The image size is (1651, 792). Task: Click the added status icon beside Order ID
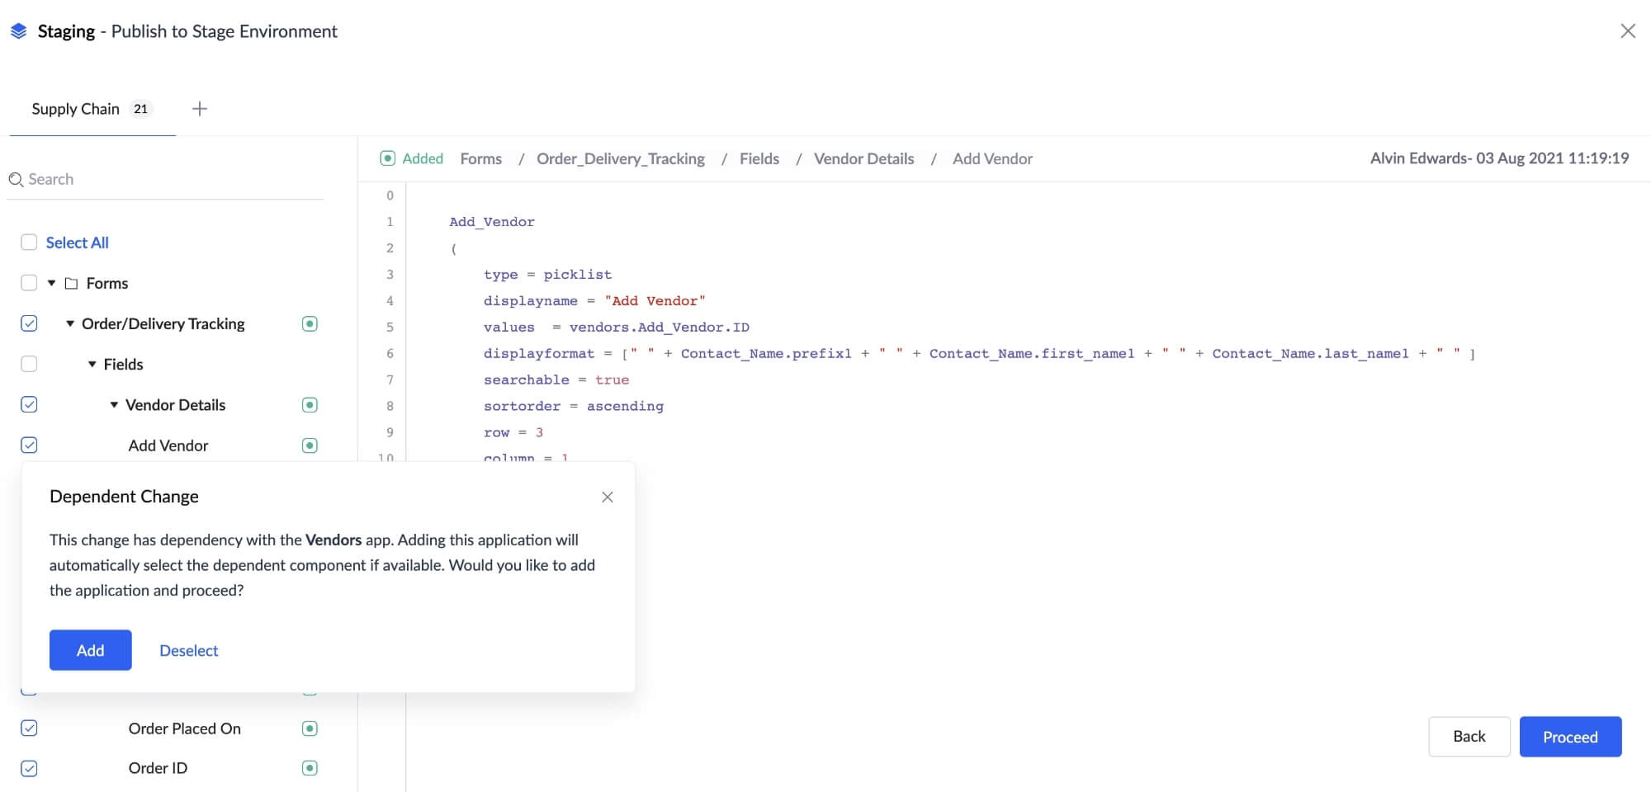[310, 768]
